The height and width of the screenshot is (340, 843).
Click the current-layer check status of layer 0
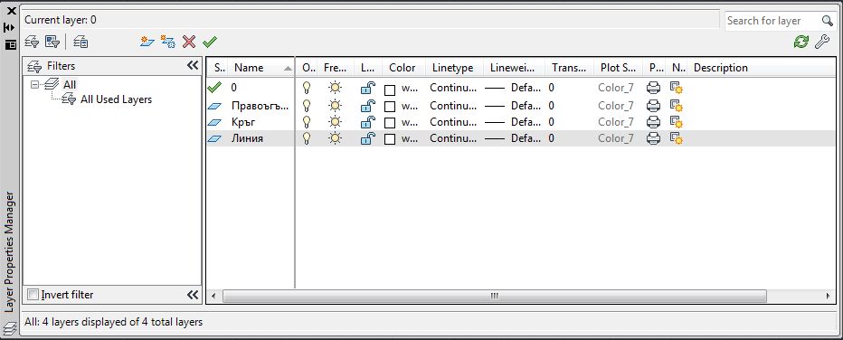(x=214, y=87)
